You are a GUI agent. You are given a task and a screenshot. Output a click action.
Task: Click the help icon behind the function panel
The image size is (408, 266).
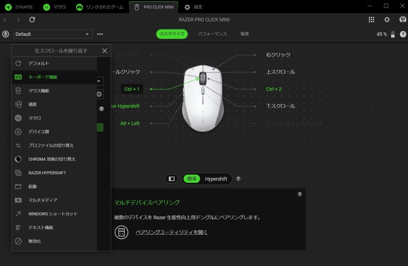click(x=102, y=109)
